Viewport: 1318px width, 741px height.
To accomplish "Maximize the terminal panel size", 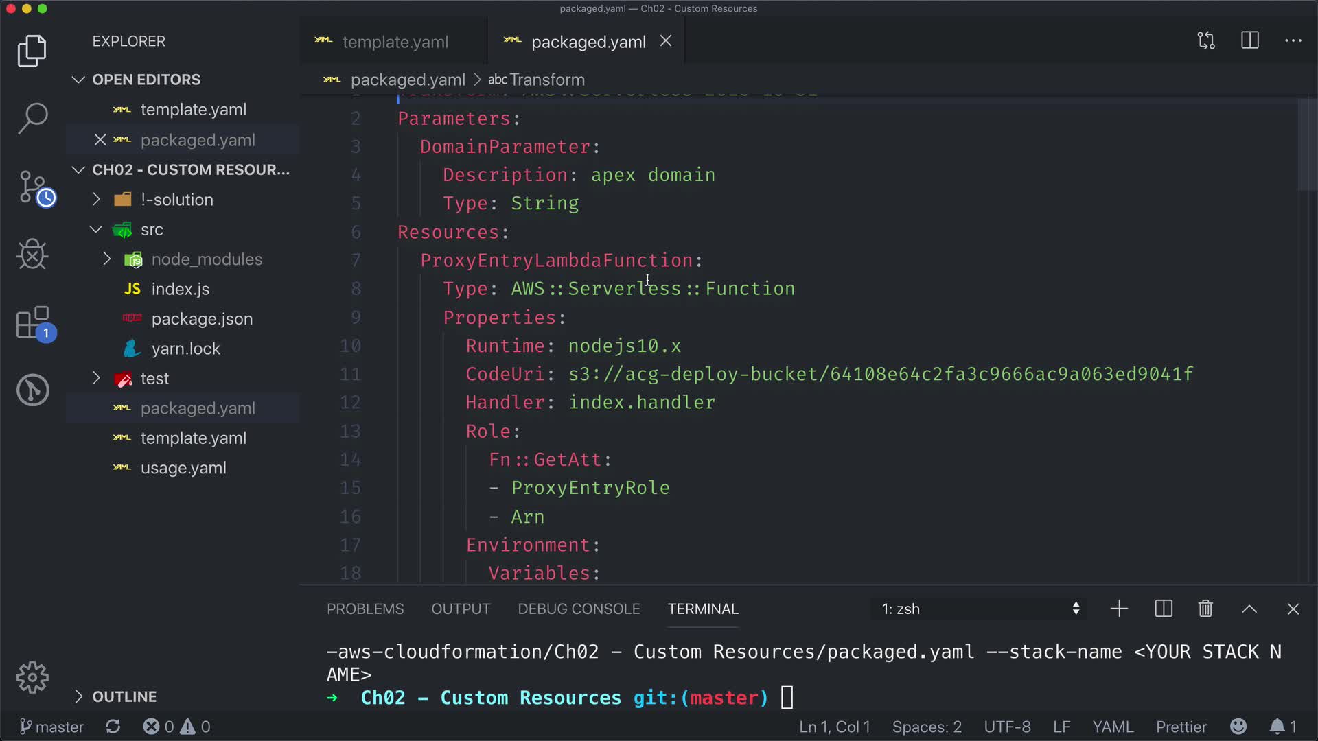I will click(1249, 609).
